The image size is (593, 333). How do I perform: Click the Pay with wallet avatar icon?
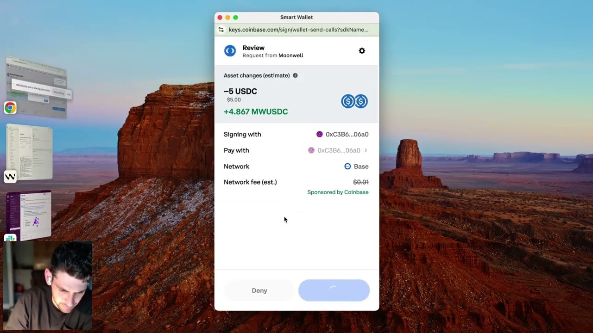click(x=311, y=150)
